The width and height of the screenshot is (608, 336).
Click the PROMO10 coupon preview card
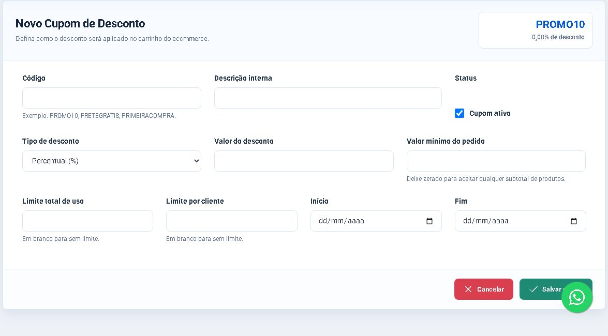point(535,30)
